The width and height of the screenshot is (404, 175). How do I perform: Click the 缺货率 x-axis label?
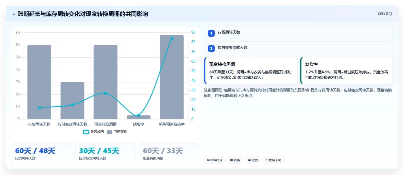pos(139,124)
